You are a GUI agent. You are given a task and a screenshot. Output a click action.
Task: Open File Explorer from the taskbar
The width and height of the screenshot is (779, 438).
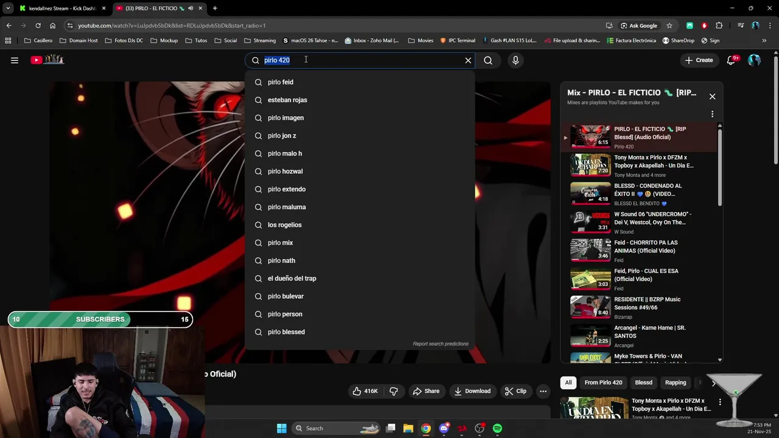click(408, 428)
